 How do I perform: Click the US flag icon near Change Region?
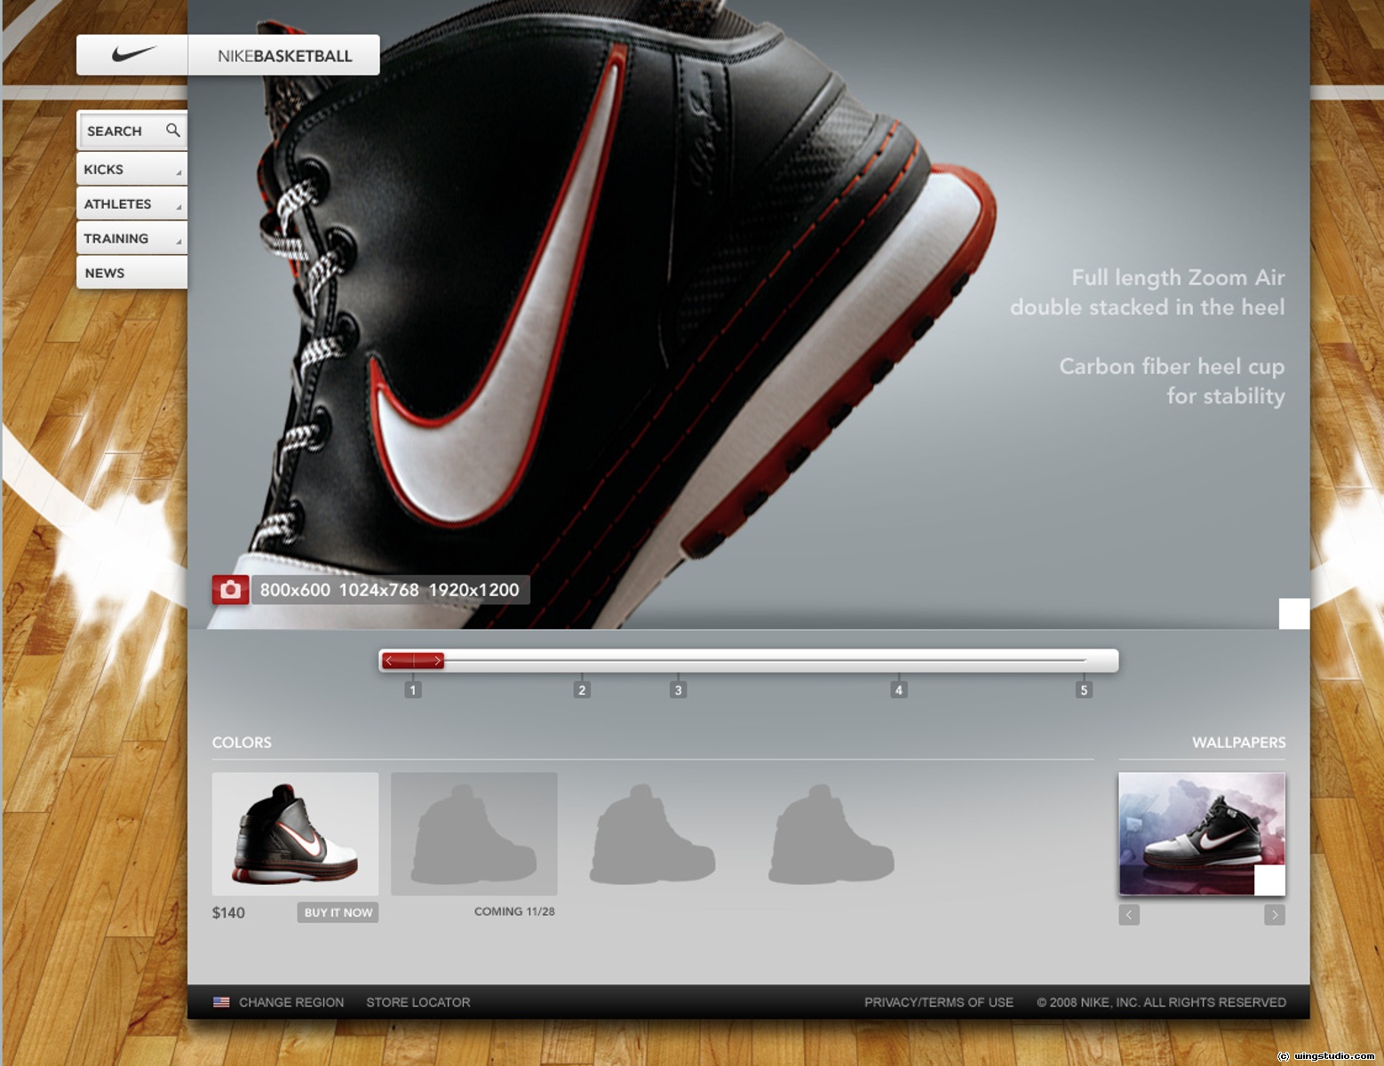[x=220, y=1002]
